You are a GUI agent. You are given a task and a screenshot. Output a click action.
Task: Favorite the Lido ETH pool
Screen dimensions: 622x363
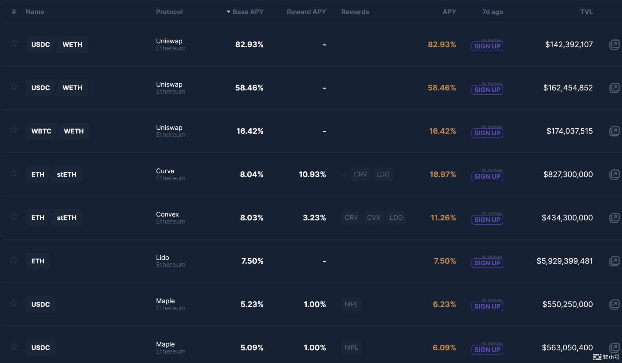coord(14,260)
